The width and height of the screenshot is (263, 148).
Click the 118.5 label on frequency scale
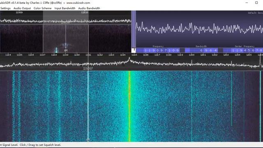[x=19, y=55]
